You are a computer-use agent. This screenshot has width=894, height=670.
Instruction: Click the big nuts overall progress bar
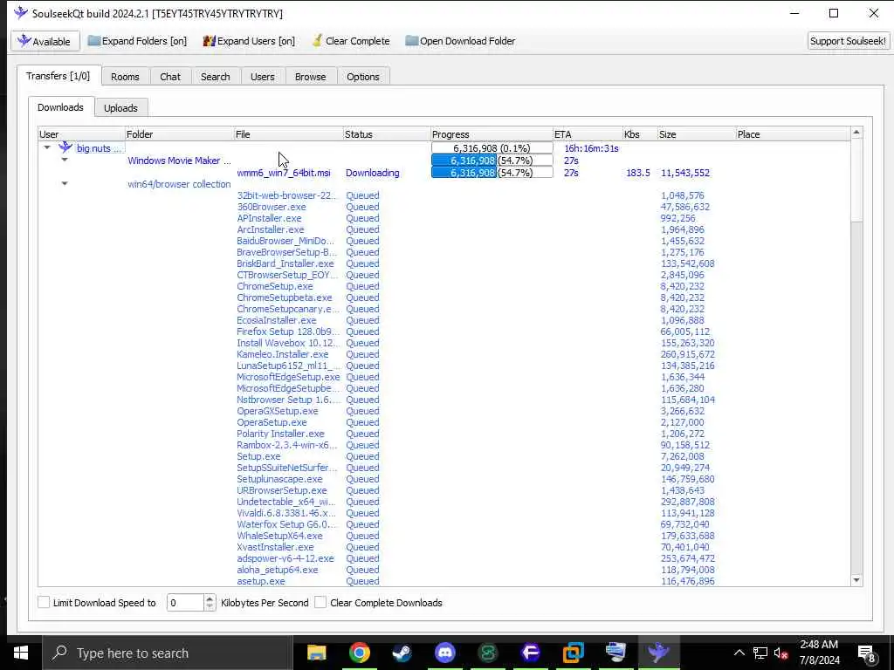pos(492,148)
